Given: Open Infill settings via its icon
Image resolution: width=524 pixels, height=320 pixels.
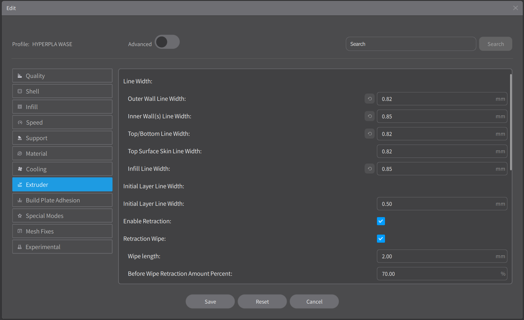Looking at the screenshot, I should click(x=19, y=106).
